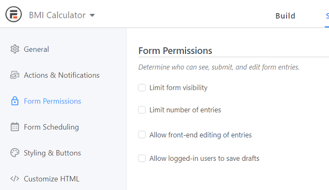Enable Allow logged-in users to save drafts
This screenshot has height=190, width=329.
click(x=142, y=158)
